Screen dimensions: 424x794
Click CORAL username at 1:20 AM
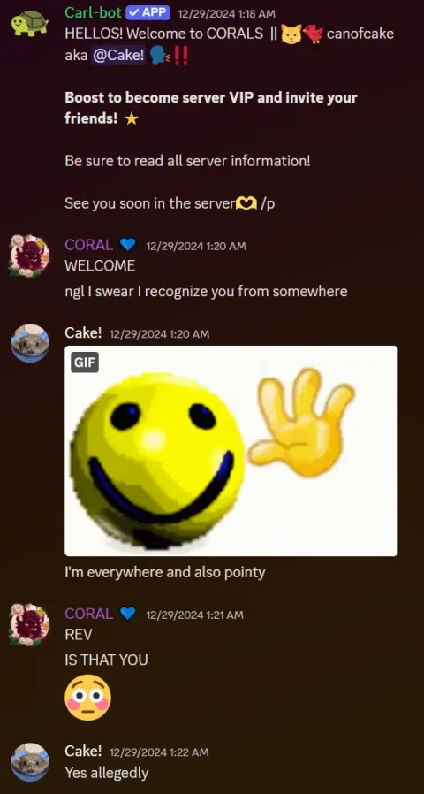[89, 245]
